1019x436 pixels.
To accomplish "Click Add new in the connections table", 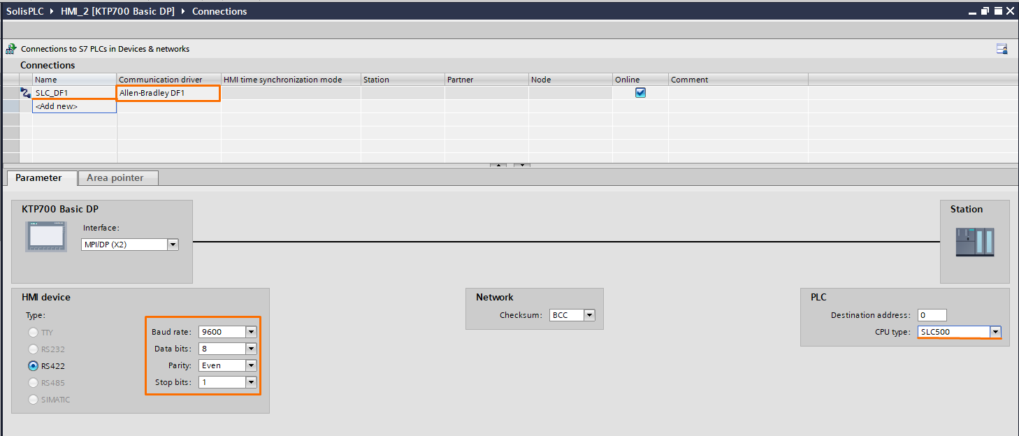I will coord(56,106).
